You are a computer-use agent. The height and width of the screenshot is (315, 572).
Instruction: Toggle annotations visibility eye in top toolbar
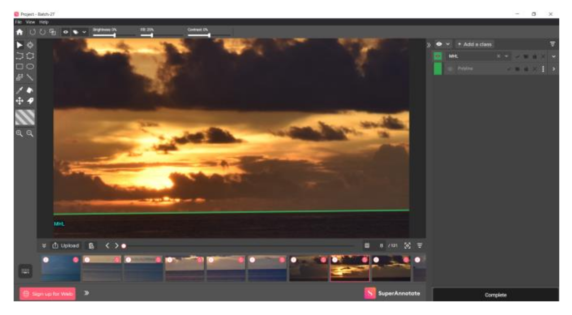pyautogui.click(x=66, y=32)
